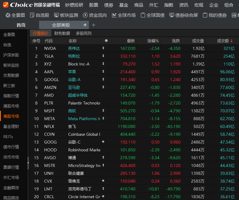Open the 妙想投研 menu
The image size is (239, 200).
click(74, 5)
